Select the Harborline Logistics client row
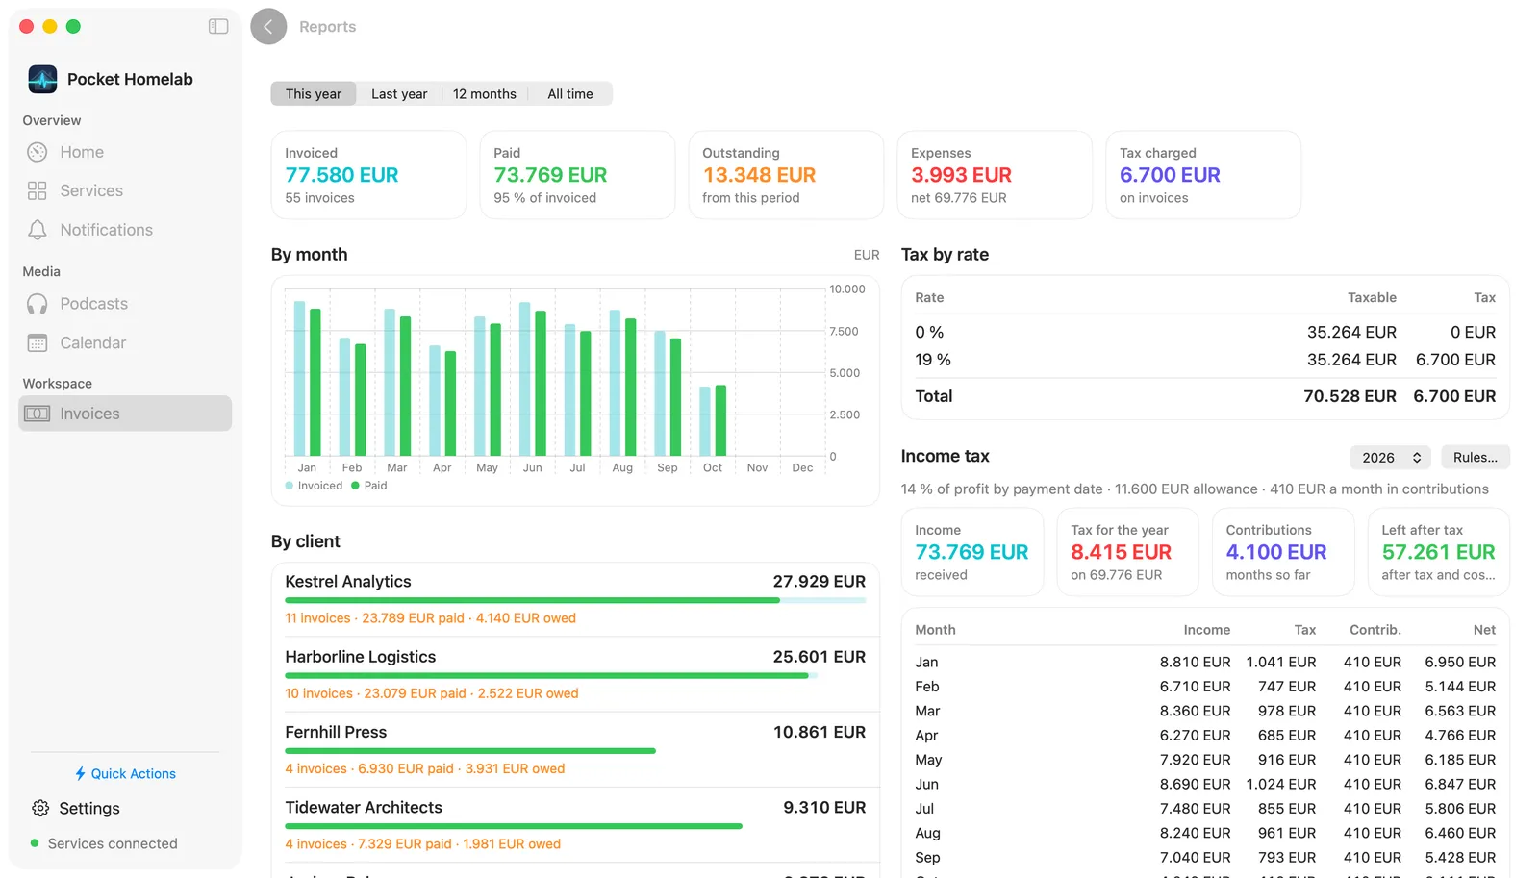The width and height of the screenshot is (1539, 878). click(575, 674)
